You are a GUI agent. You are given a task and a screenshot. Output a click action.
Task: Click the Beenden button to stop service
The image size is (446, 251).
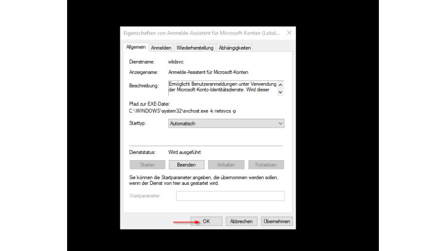point(186,165)
